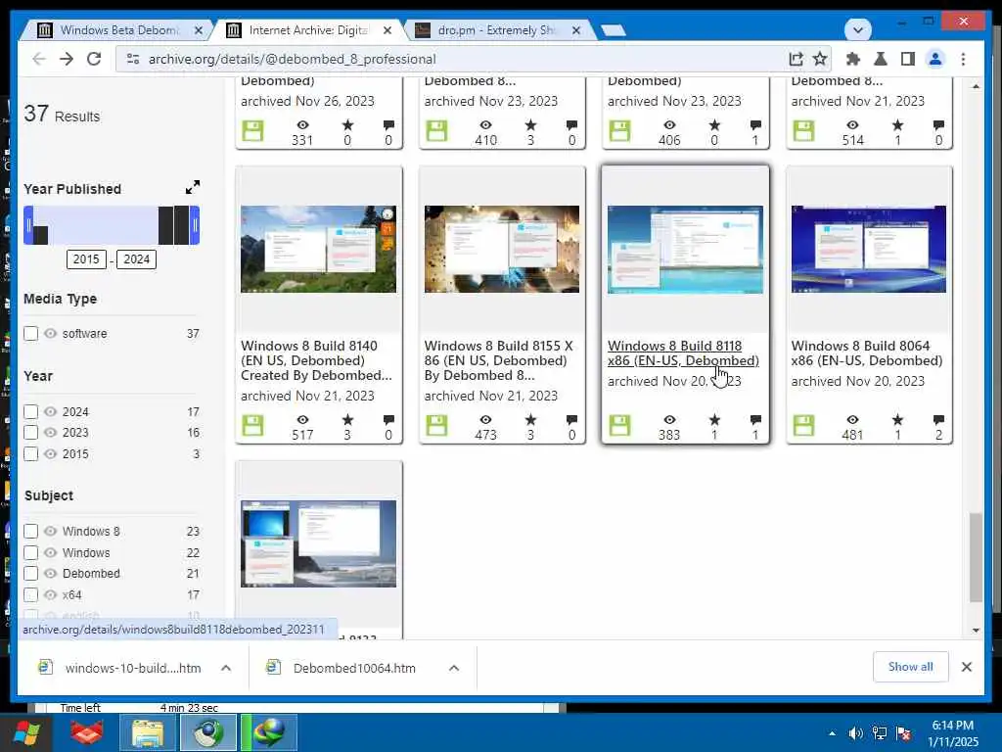This screenshot has width=1002, height=752.
Task: Expand the Year Published histogram
Action: click(193, 187)
